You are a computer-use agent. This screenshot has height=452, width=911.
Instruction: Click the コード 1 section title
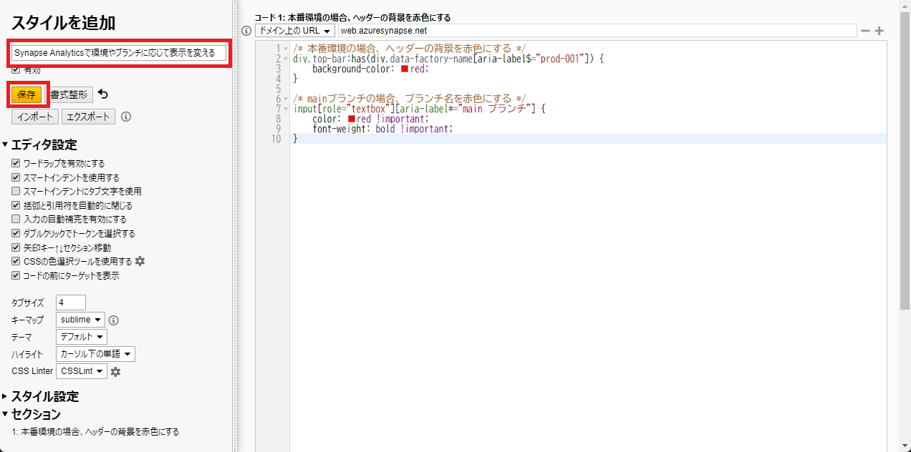pyautogui.click(x=352, y=17)
